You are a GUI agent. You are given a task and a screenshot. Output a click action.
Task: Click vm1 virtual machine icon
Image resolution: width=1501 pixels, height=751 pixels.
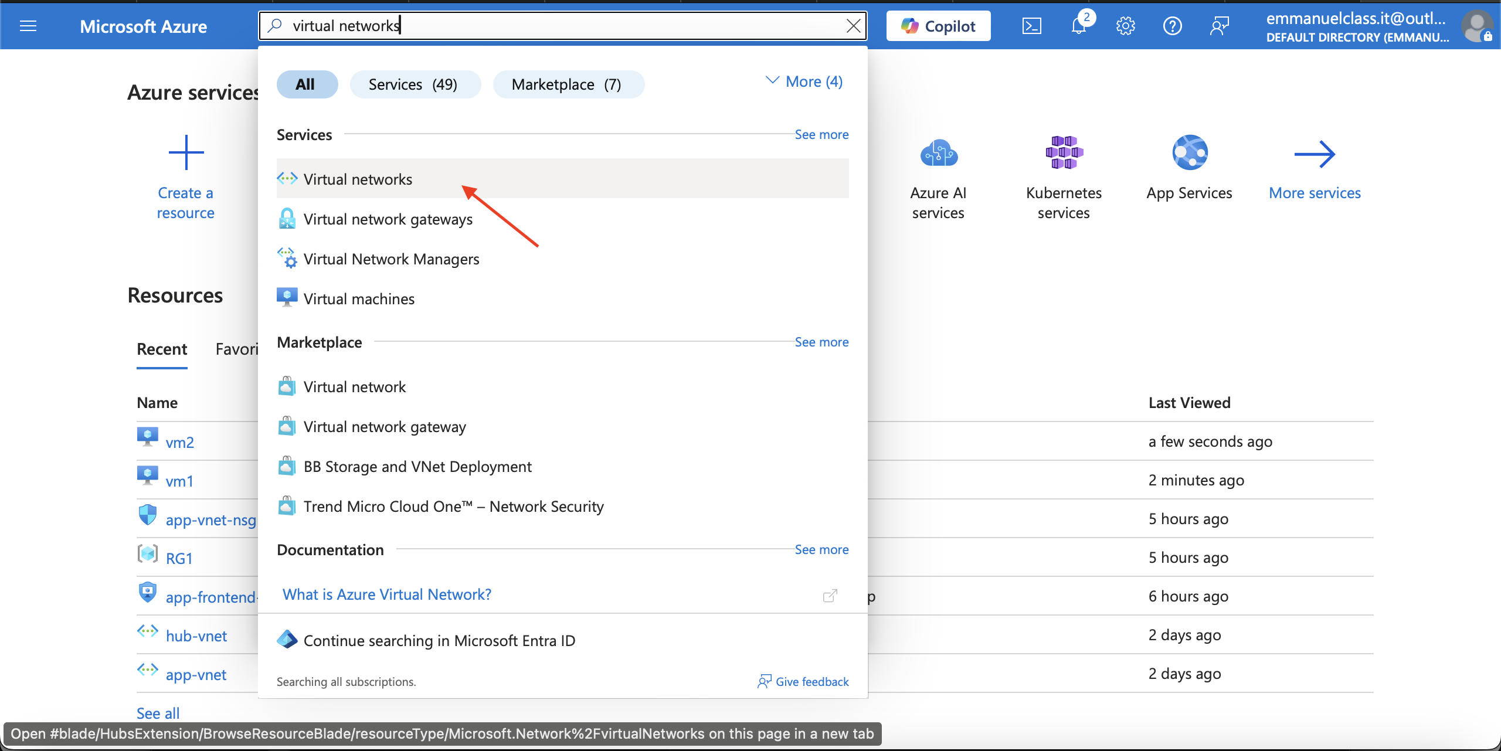tap(147, 475)
